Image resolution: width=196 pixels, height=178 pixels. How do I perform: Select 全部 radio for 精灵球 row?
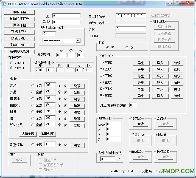[33, 99]
